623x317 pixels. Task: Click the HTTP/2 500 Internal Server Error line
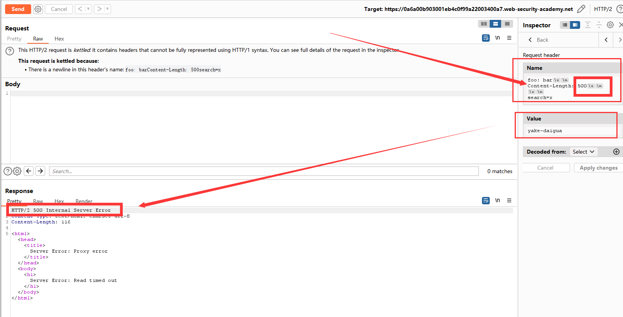[x=61, y=210]
